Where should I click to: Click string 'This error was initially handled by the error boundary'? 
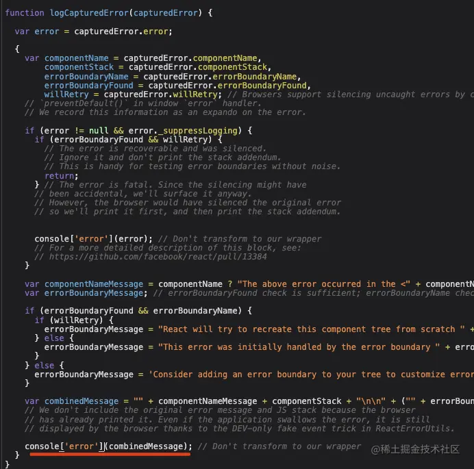(299, 347)
